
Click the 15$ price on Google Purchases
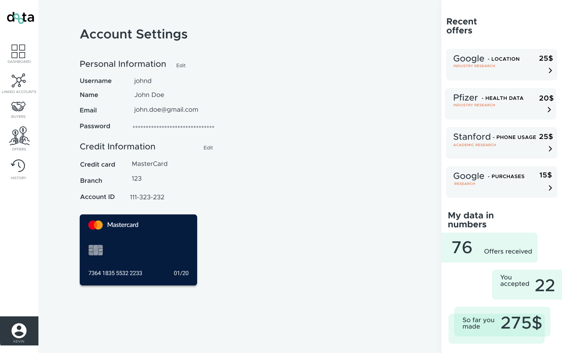pos(545,175)
